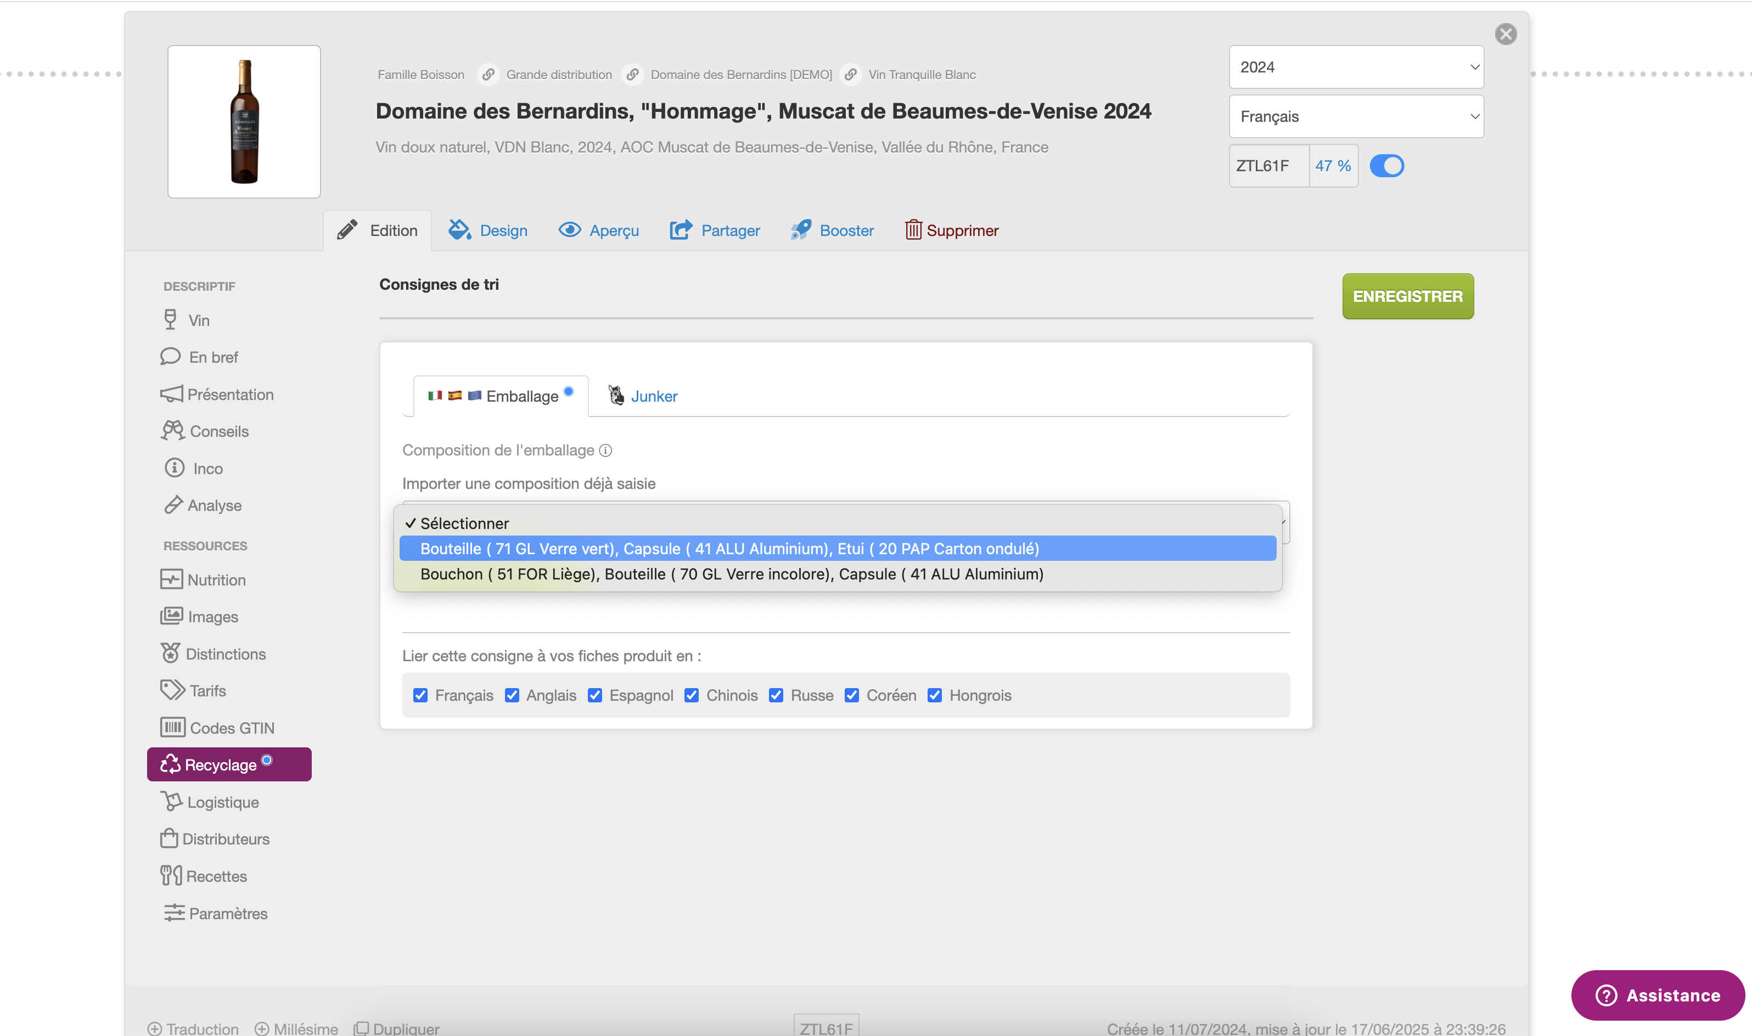Viewport: 1752px width, 1036px height.
Task: Open the Recettes cutlery icon
Action: pos(171,875)
